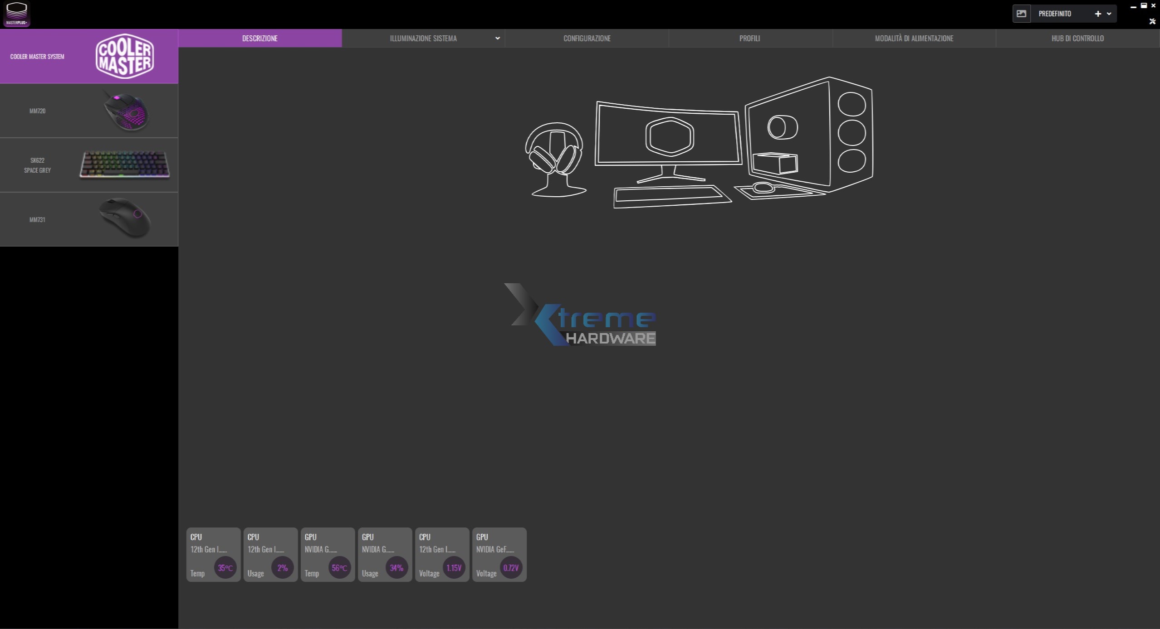Go to Modalità di Alimentazione tab

click(914, 39)
